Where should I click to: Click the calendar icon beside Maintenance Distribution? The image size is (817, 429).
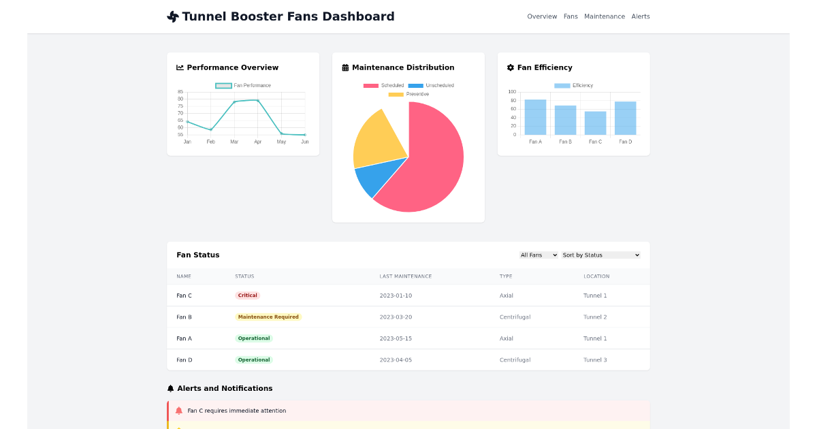(x=345, y=67)
